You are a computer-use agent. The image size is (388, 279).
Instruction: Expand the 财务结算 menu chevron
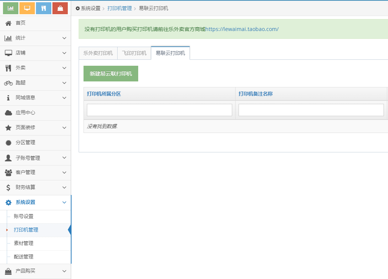point(64,187)
